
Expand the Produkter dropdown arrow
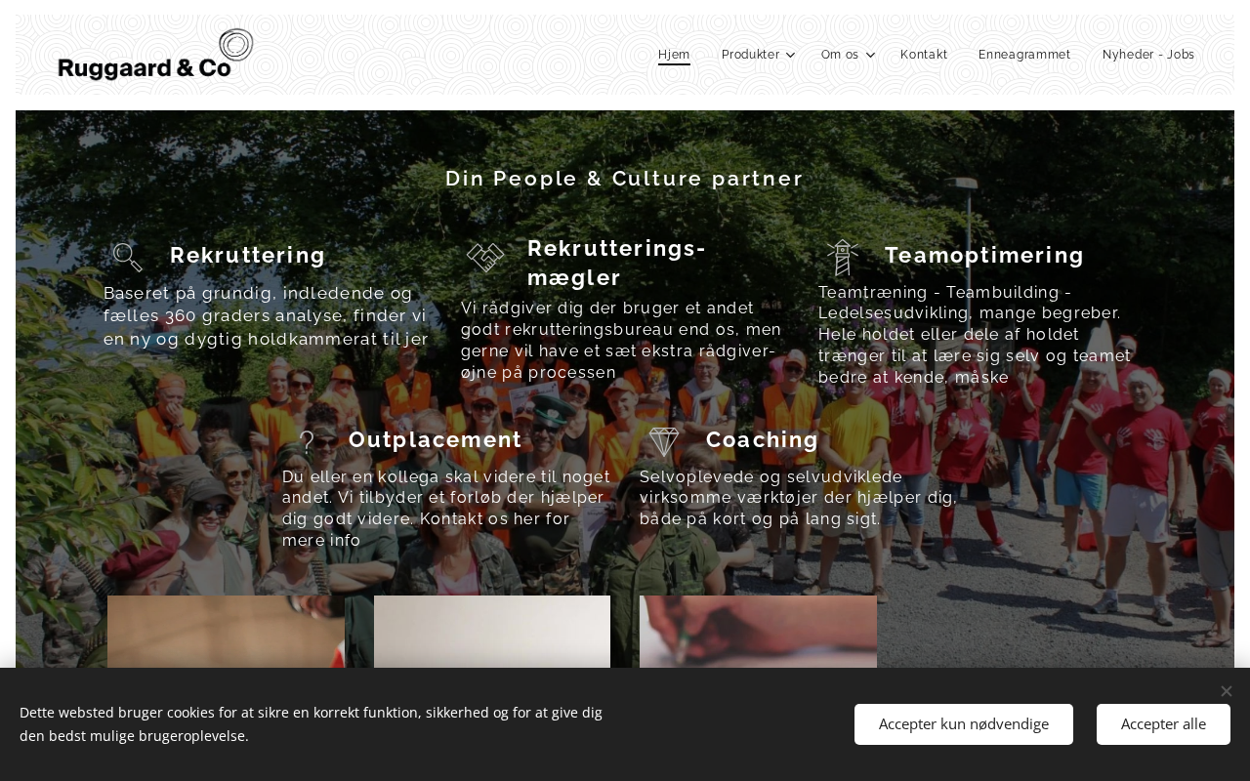(x=791, y=55)
